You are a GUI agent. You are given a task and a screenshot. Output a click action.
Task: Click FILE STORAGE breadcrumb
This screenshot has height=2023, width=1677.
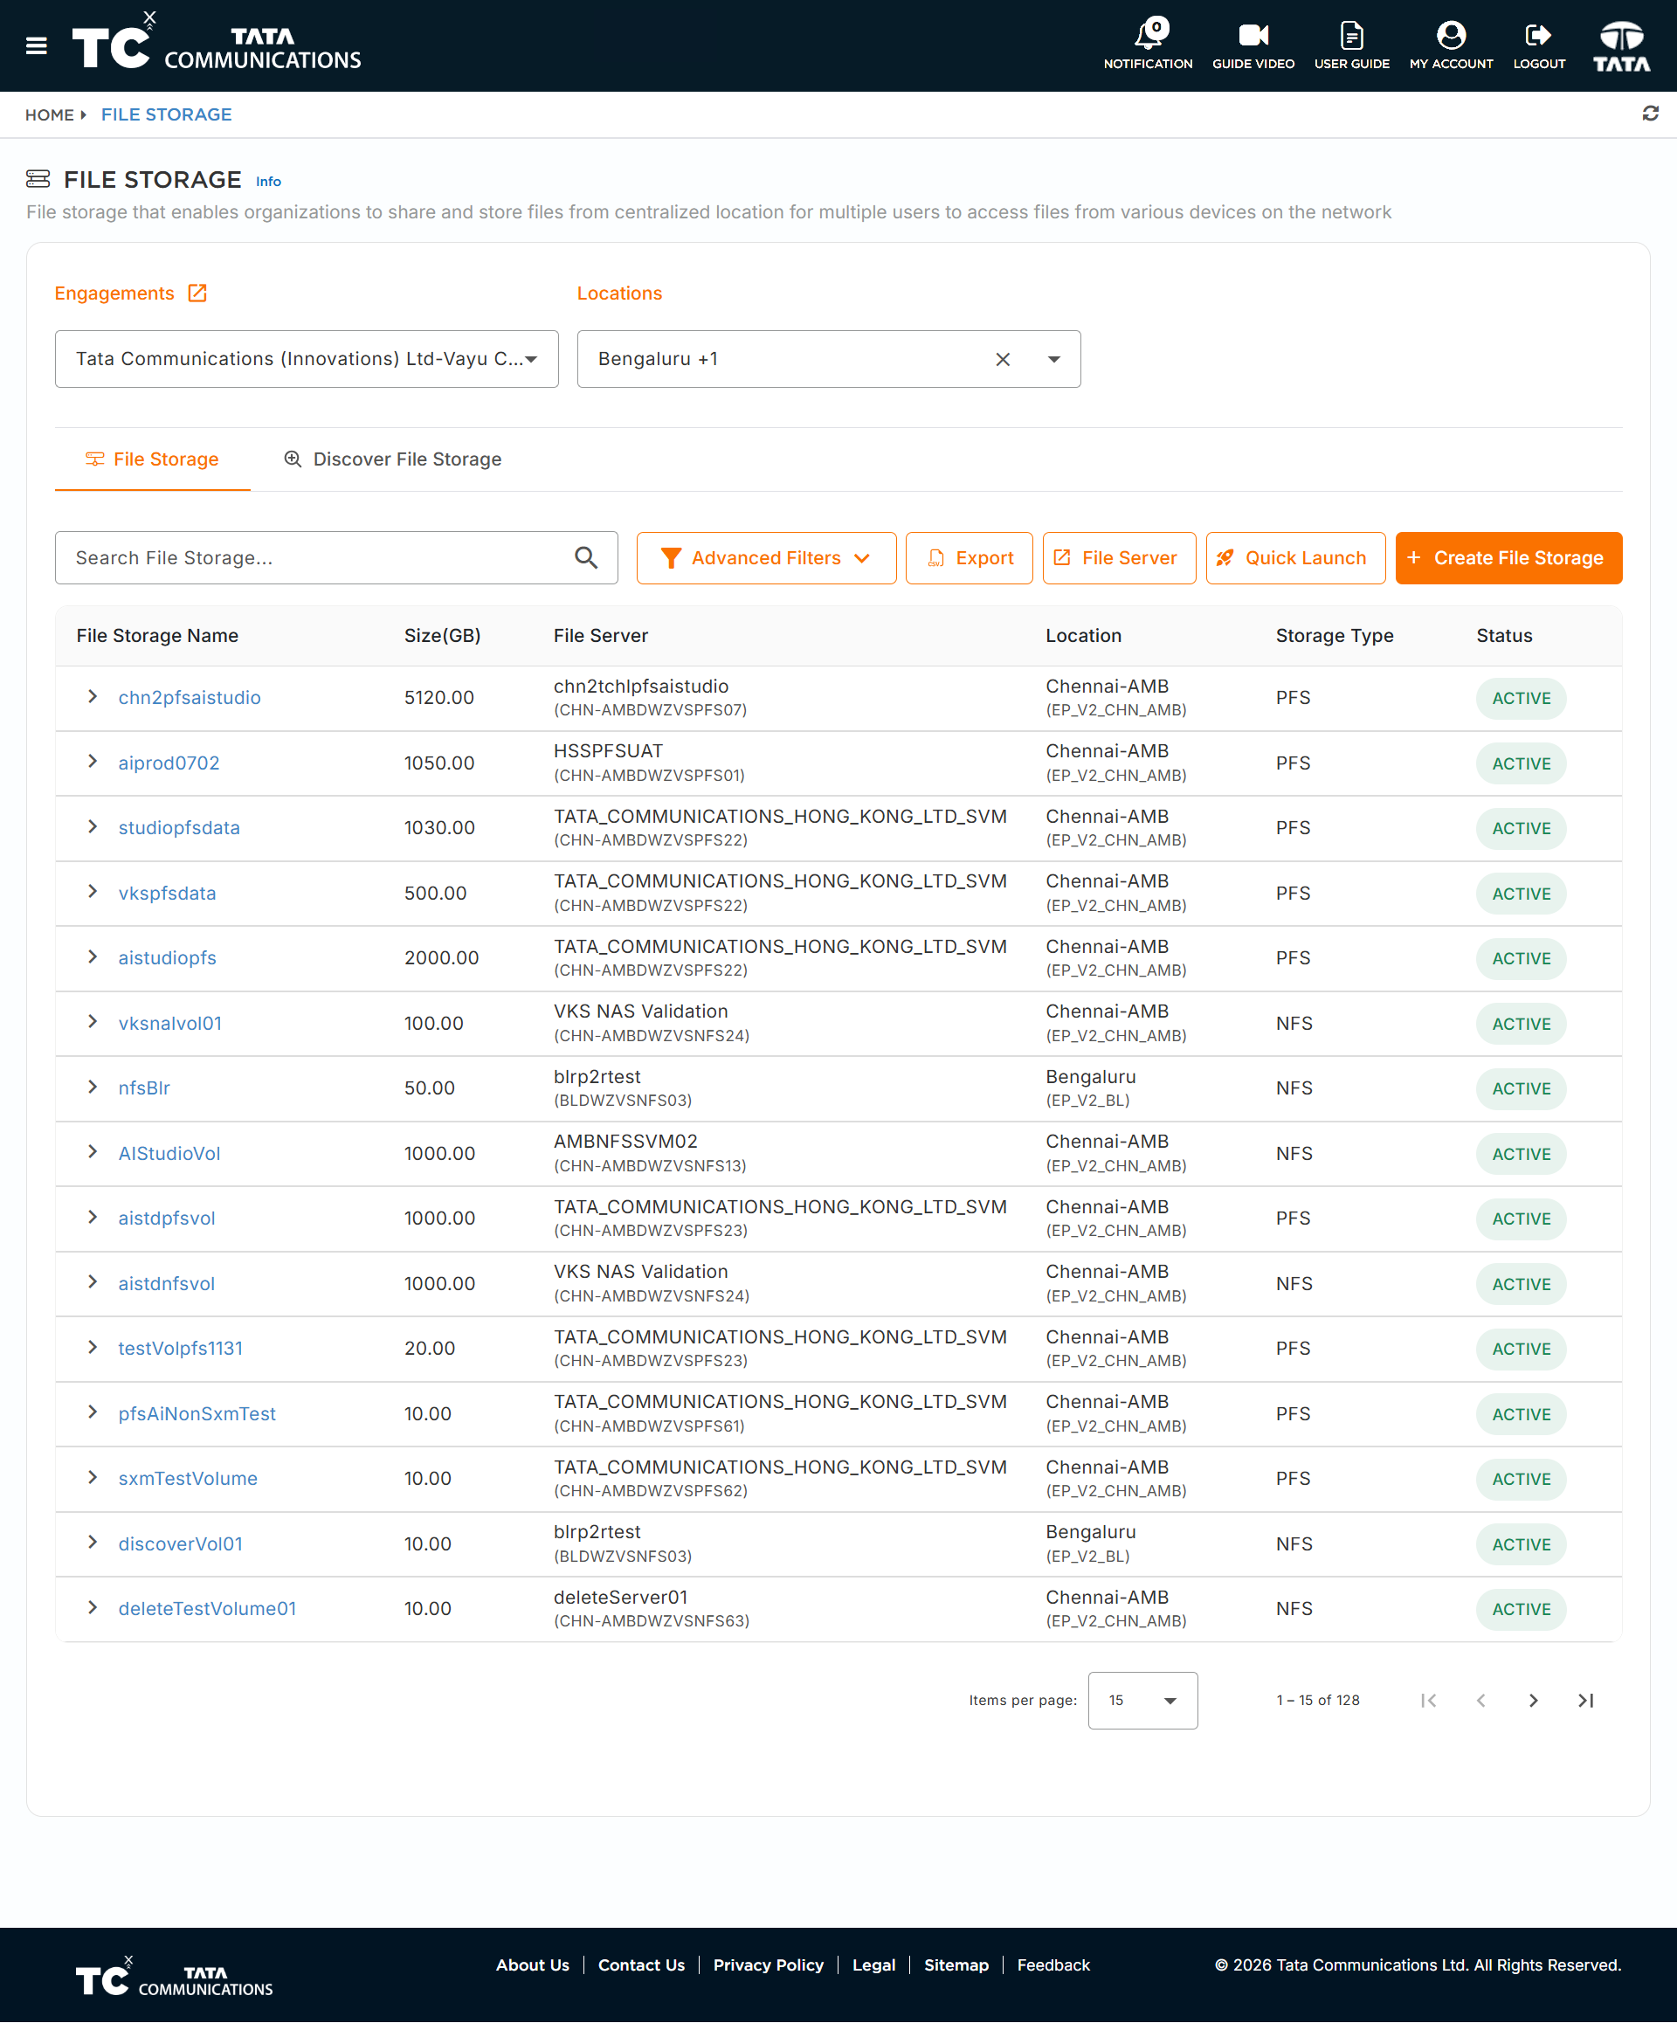point(166,114)
